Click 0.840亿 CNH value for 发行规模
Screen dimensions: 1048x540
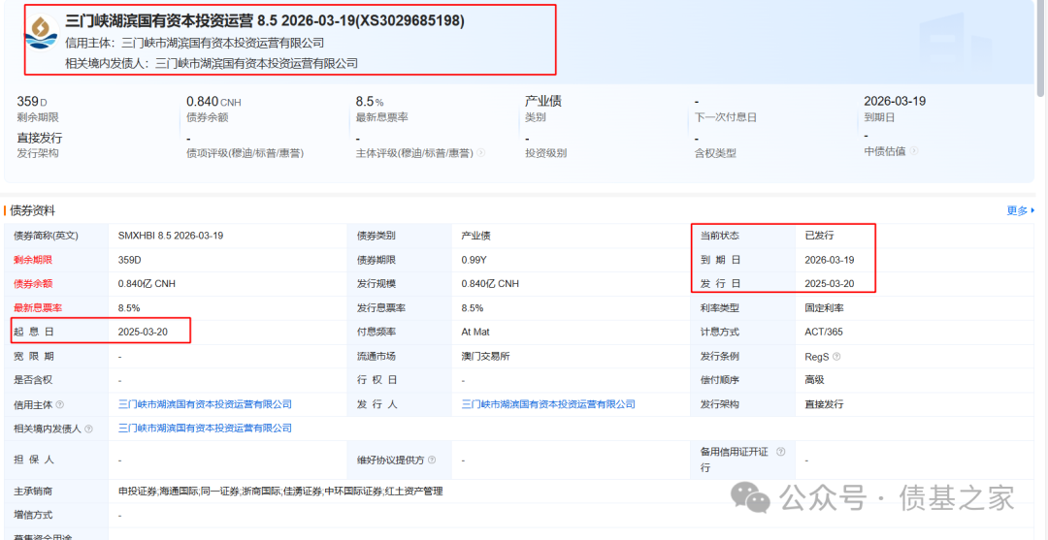click(x=490, y=284)
